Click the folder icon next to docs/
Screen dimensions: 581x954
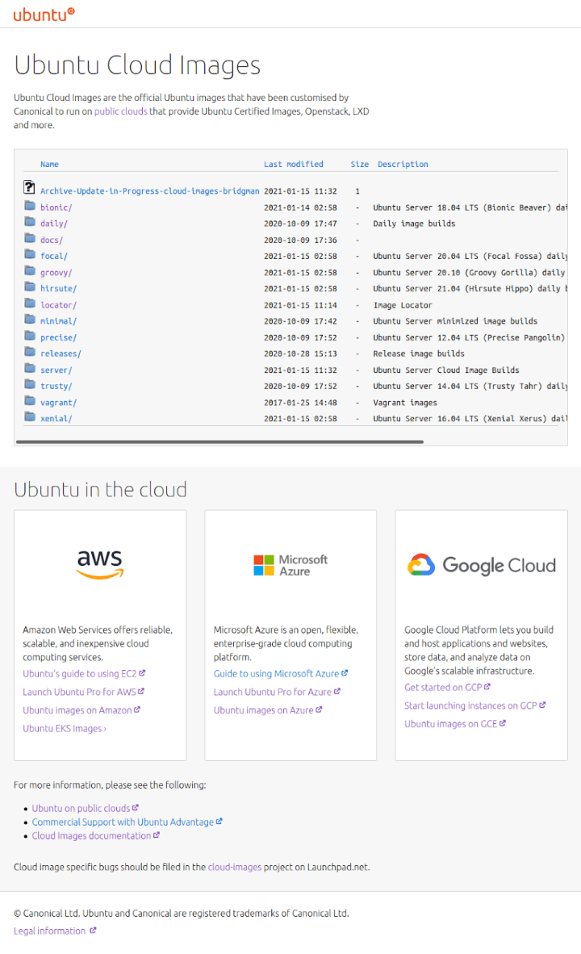point(30,238)
